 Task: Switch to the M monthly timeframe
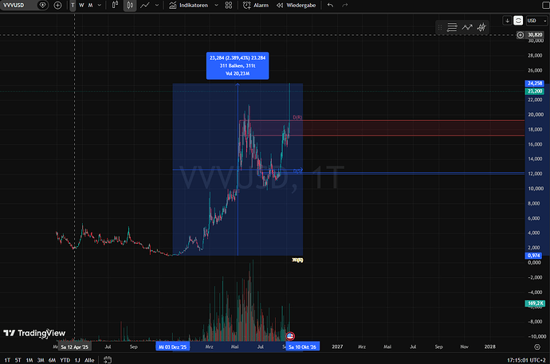tap(91, 6)
